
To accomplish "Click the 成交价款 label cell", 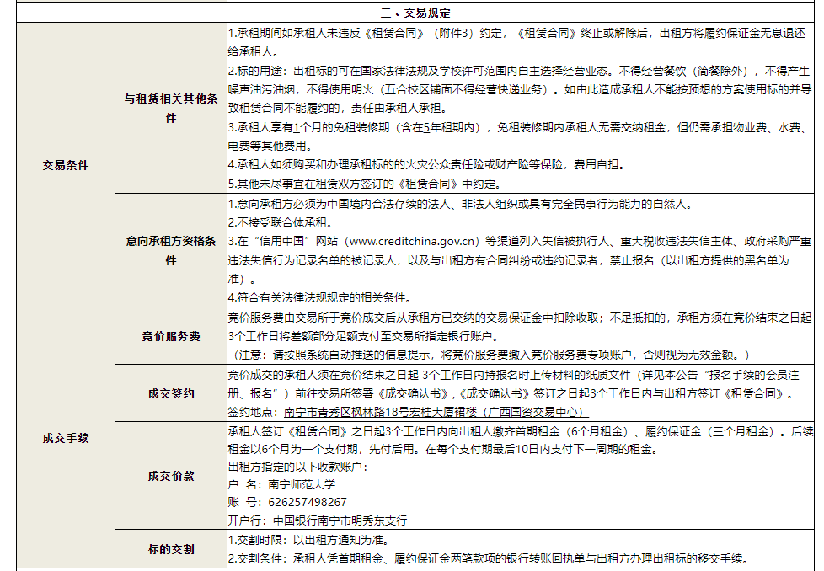I will (x=171, y=476).
